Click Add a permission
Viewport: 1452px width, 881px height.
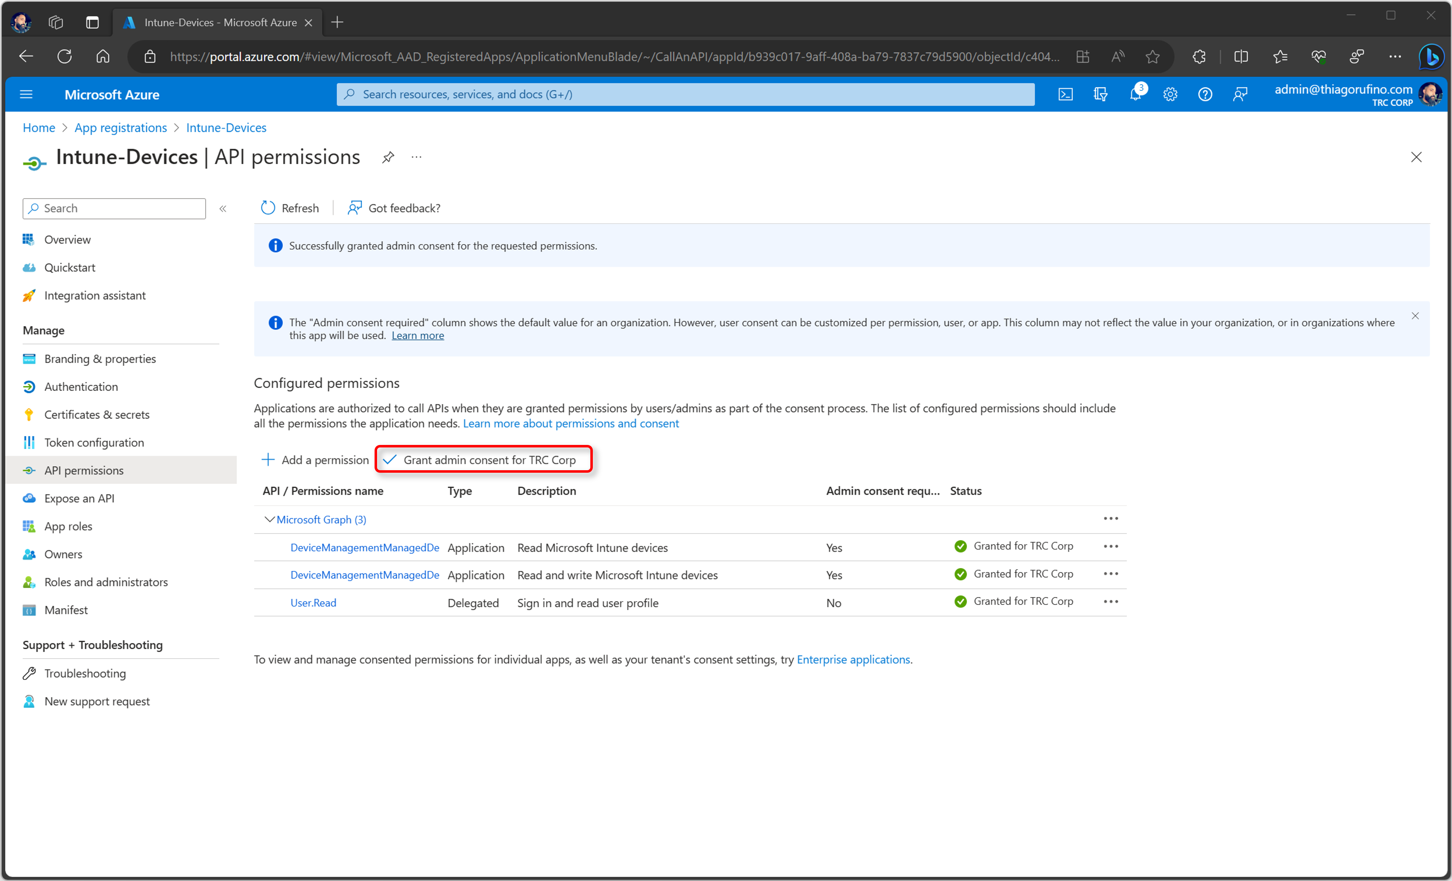(315, 460)
